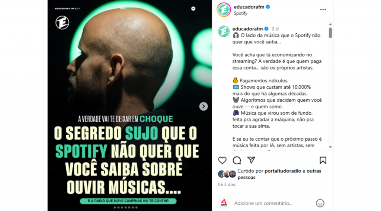Screen dimensions: 381x211
Task: Click educadorafm username in caption
Action: pyautogui.click(x=247, y=29)
